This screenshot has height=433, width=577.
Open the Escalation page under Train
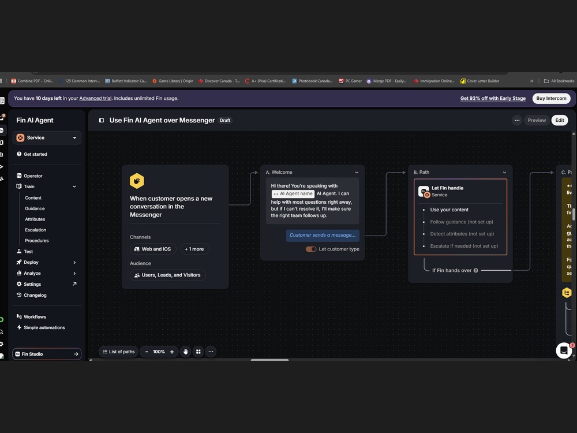[x=35, y=230]
